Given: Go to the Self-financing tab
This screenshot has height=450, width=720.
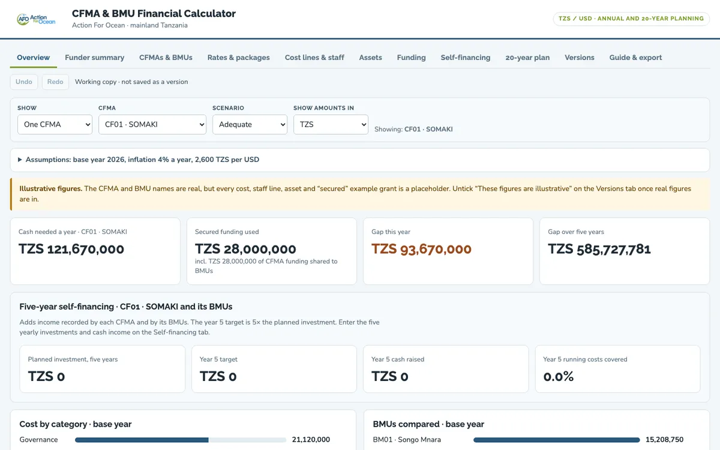Looking at the screenshot, I should 465,58.
